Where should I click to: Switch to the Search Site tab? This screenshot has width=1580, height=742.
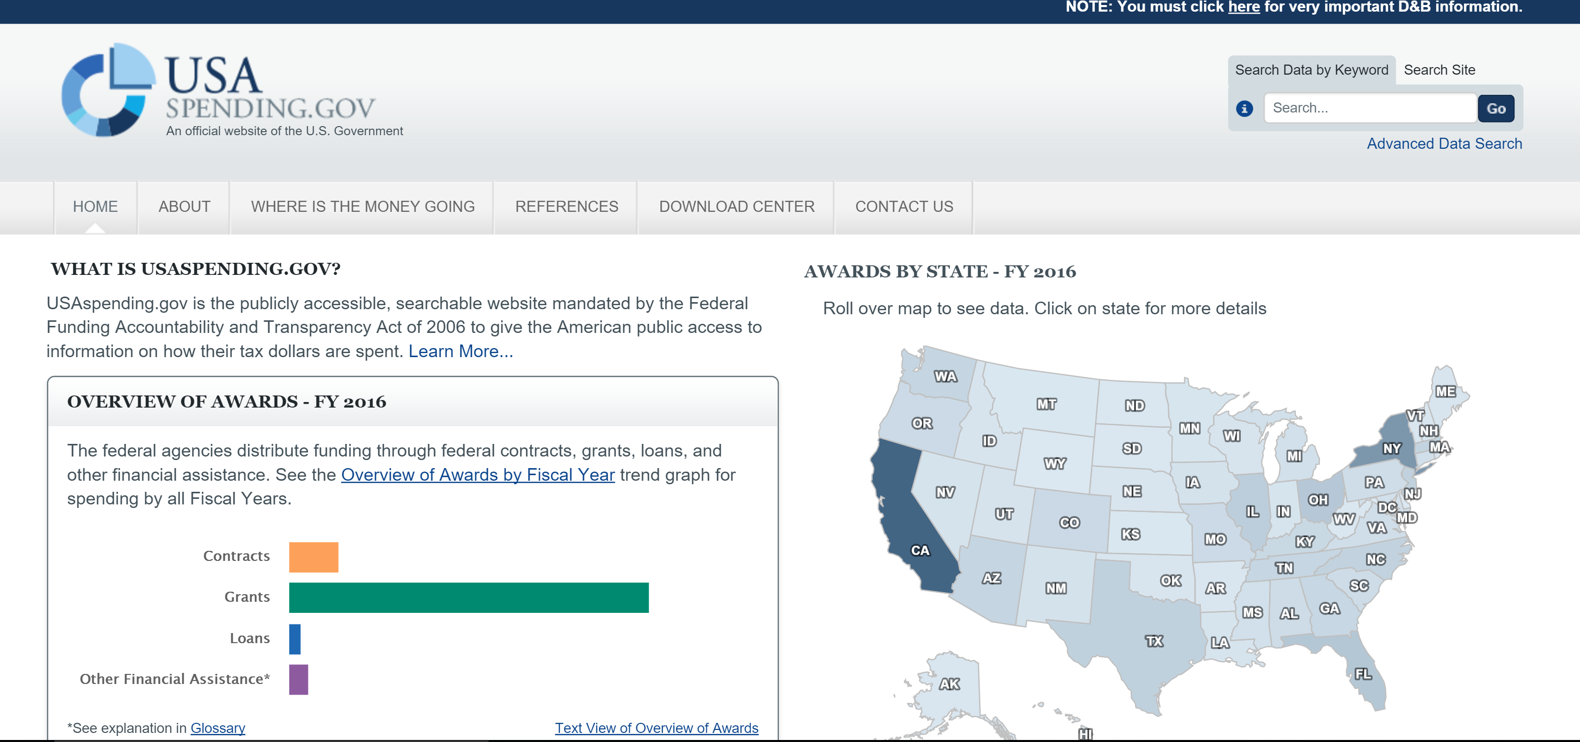click(x=1439, y=71)
